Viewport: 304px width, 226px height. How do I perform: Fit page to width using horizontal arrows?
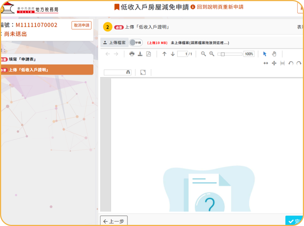266,63
